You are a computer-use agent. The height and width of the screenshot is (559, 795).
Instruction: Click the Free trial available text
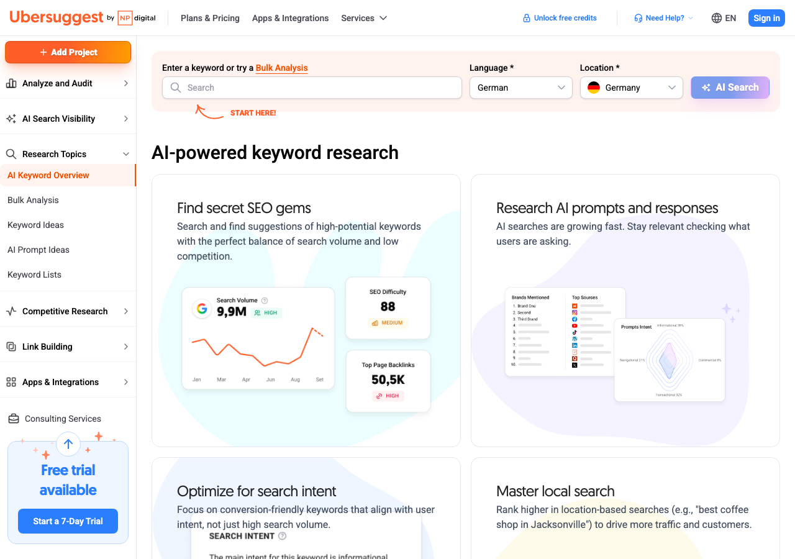click(68, 480)
